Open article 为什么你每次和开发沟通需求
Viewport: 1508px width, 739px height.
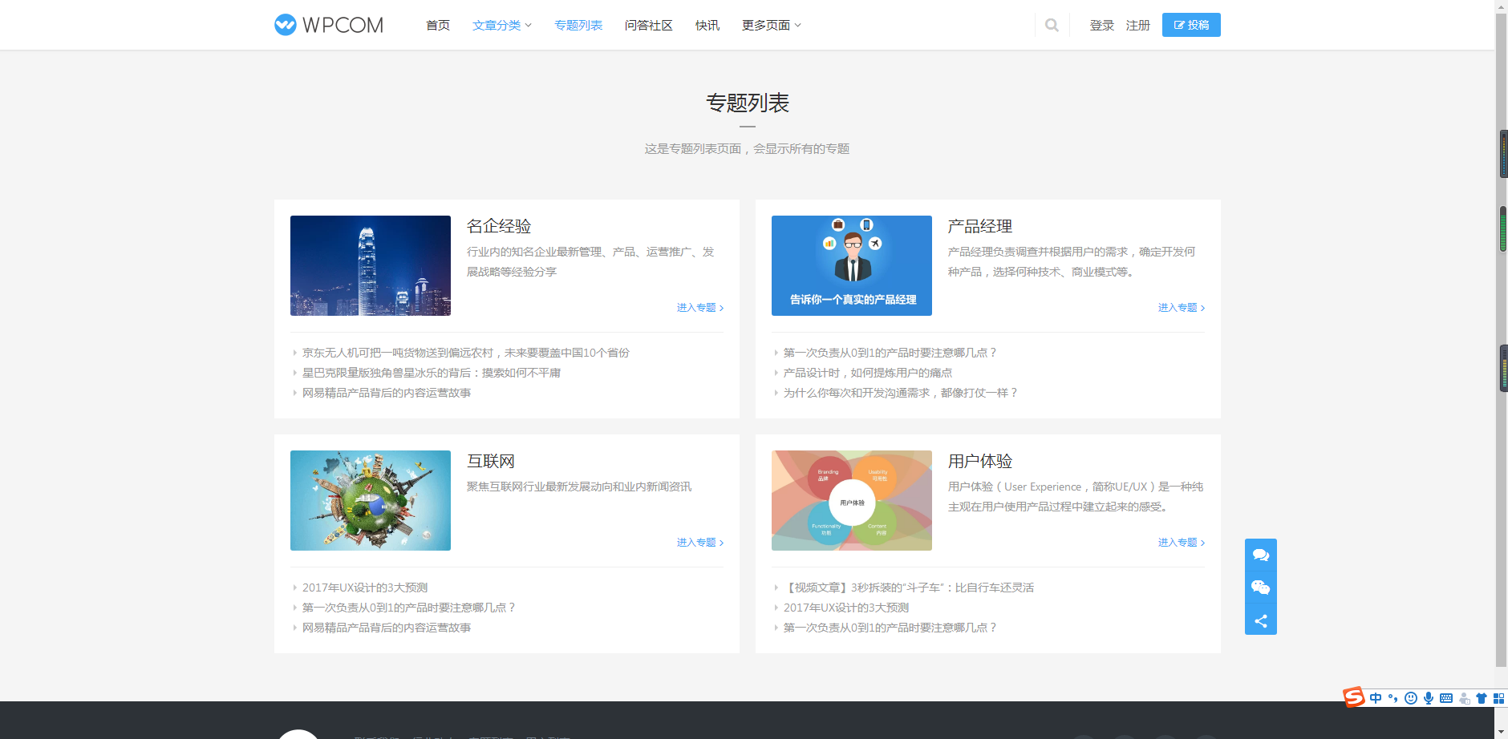click(901, 393)
